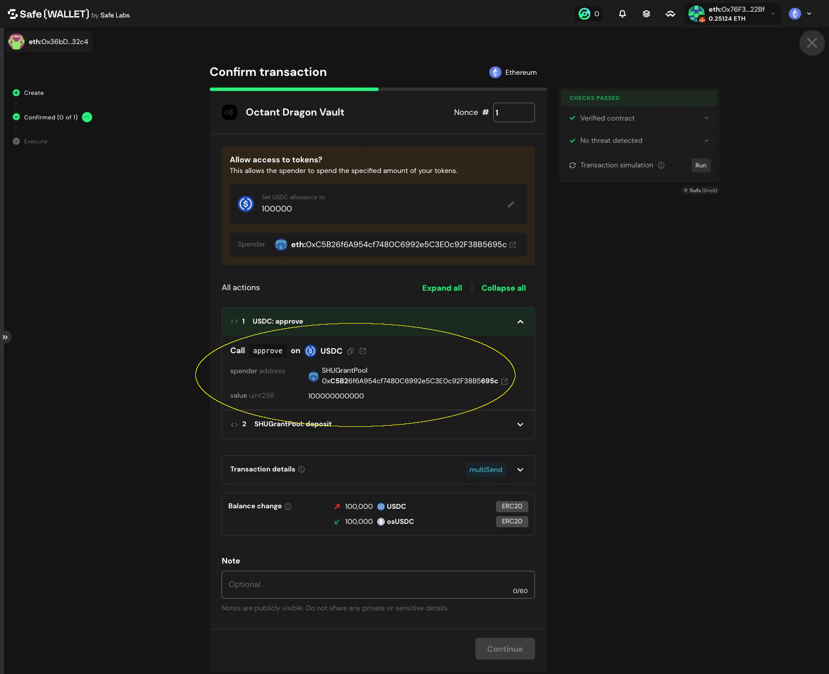Click Transaction simulation refresh icon
Viewport: 829px width, 674px height.
tap(572, 165)
